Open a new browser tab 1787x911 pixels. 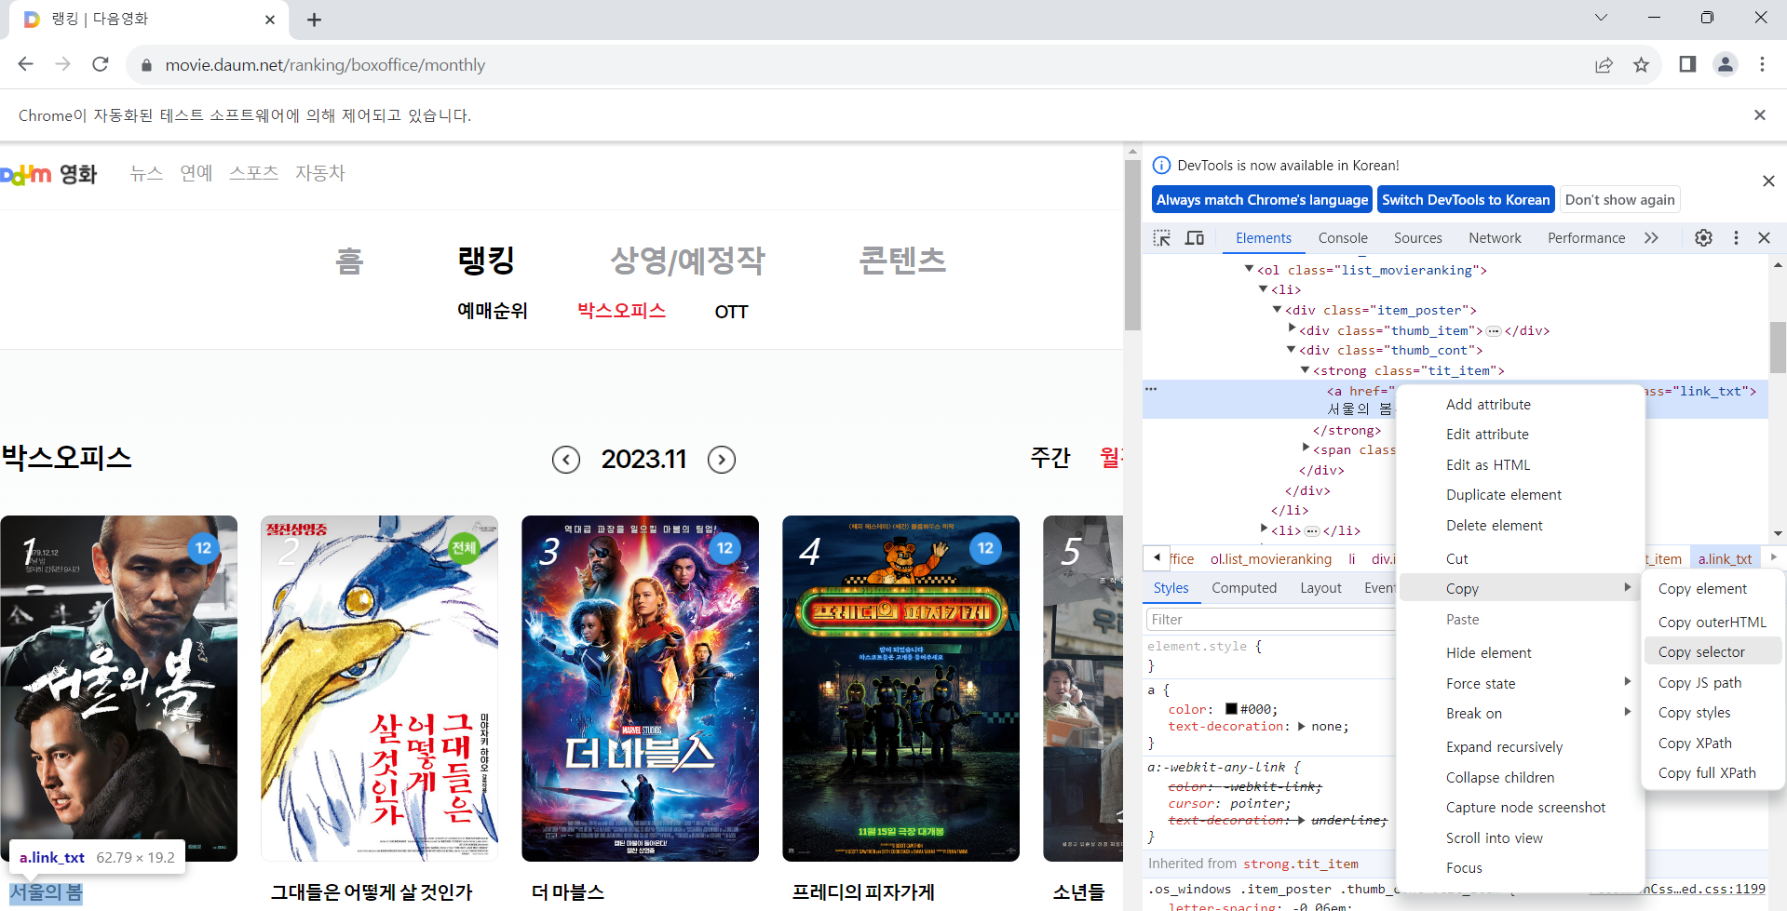[x=314, y=20]
